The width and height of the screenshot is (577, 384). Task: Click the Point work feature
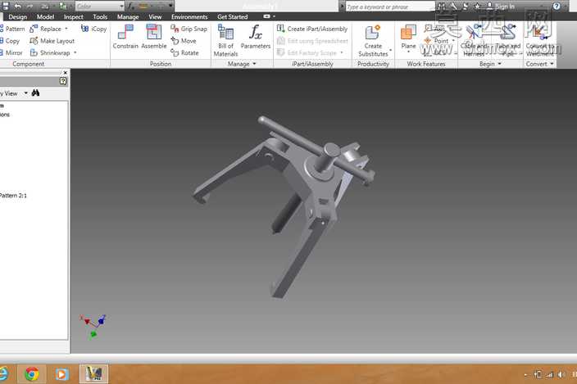point(436,41)
